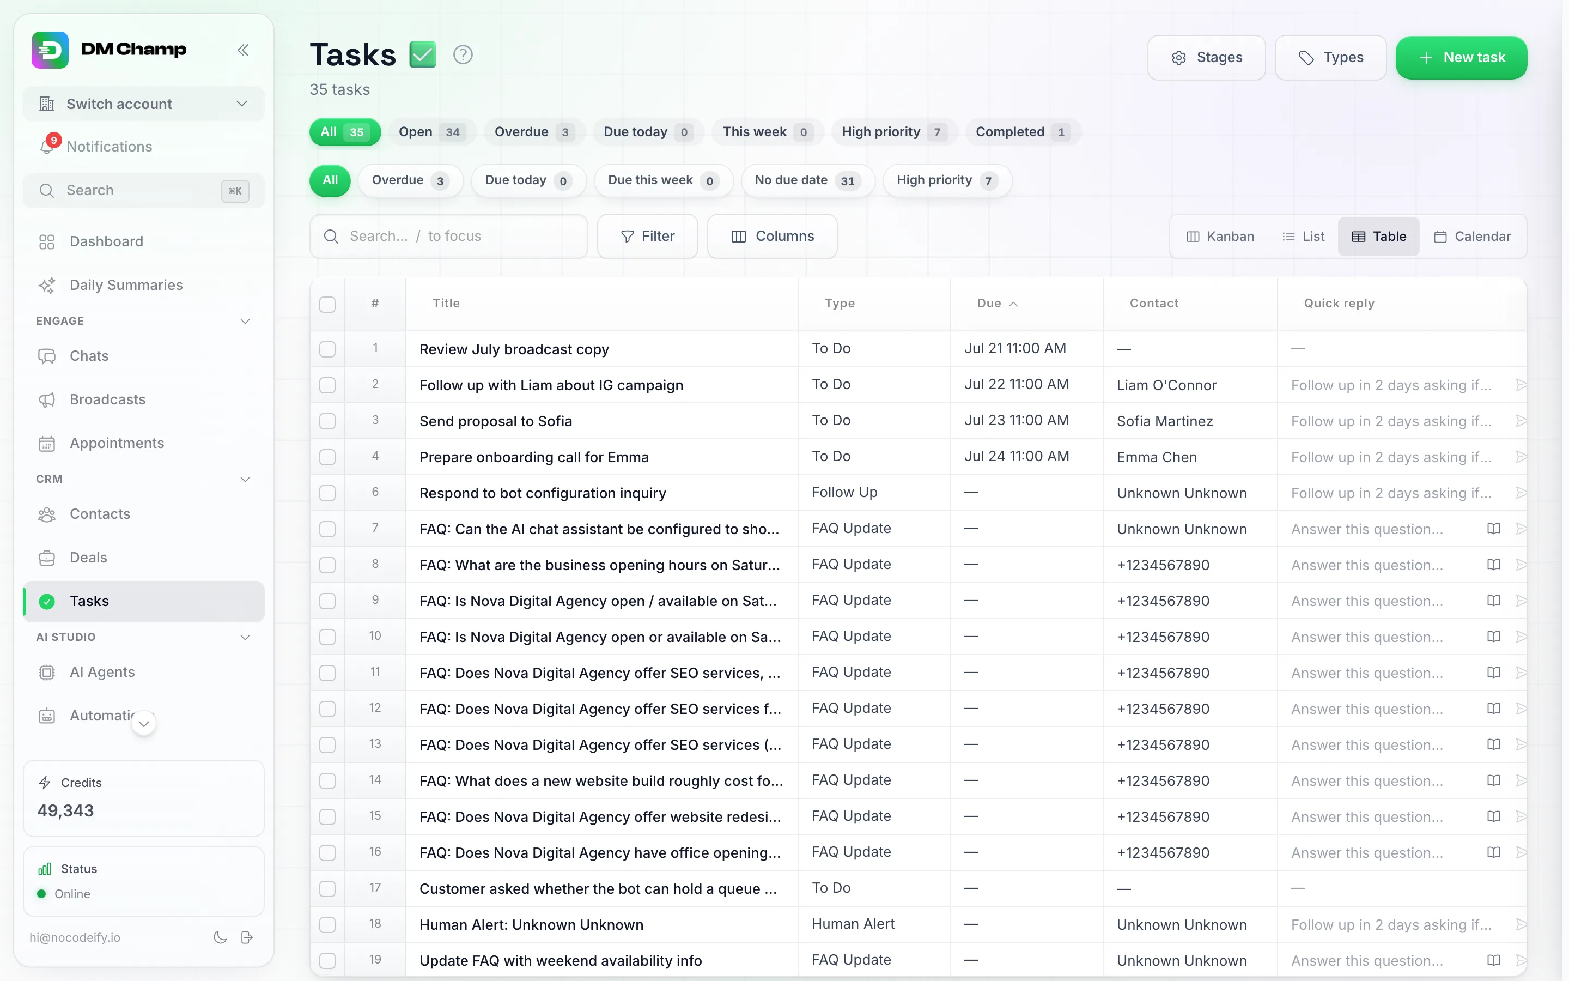Viewport: 1569px width, 981px height.
Task: Click the New task button
Action: pos(1461,58)
